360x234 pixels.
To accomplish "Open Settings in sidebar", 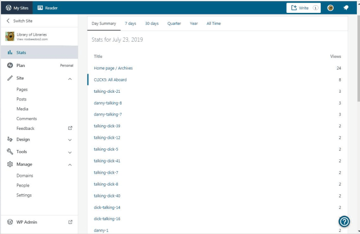I will pyautogui.click(x=24, y=195).
